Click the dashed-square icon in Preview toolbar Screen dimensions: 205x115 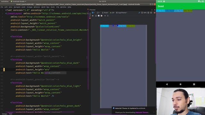96,16
